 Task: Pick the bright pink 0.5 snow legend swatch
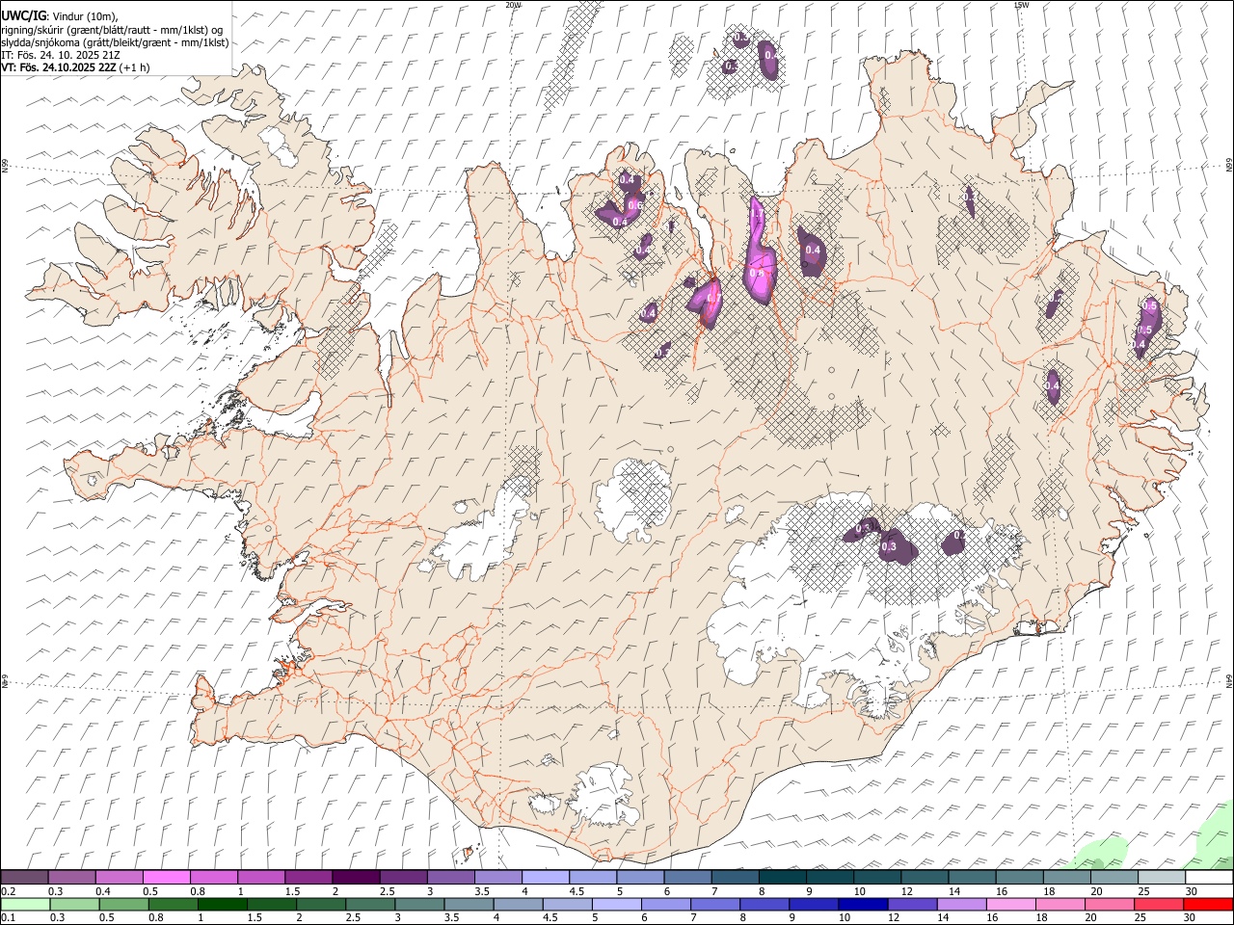point(167,877)
